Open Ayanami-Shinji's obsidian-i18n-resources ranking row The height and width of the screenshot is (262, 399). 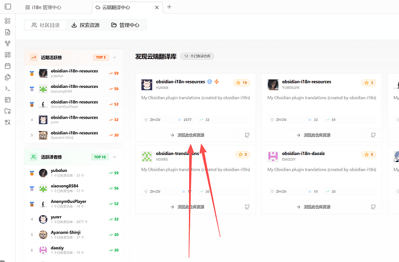coord(73,135)
